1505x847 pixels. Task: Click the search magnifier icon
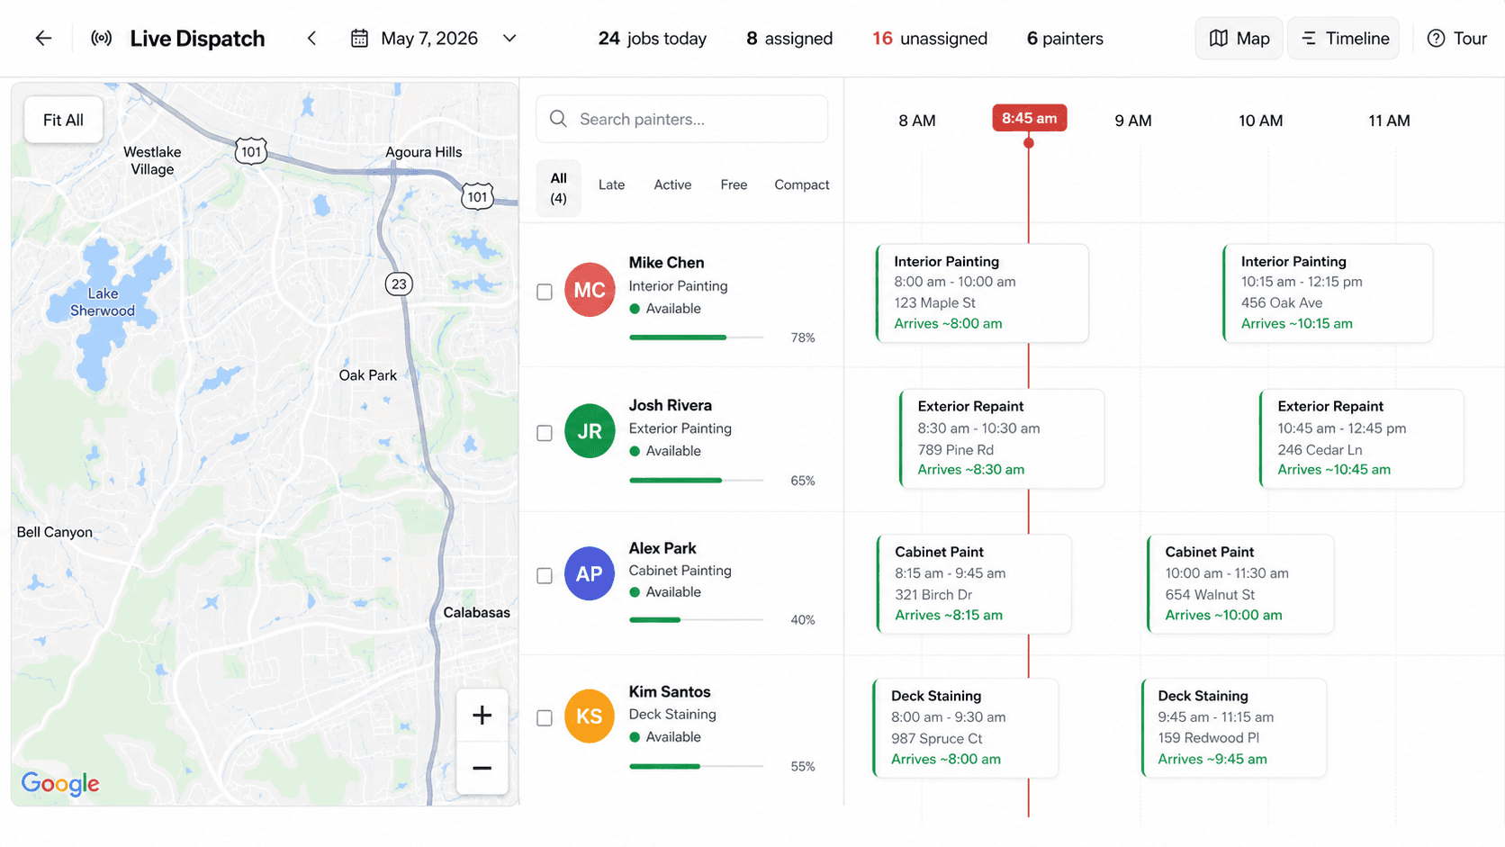tap(558, 119)
